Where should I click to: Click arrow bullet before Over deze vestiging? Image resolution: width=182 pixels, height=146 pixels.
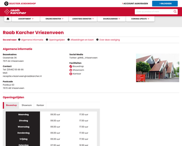tap(97, 40)
